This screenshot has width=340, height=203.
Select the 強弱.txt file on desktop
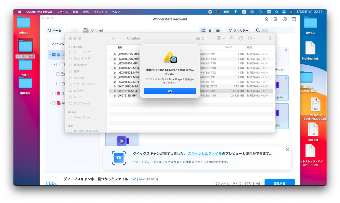(x=313, y=133)
